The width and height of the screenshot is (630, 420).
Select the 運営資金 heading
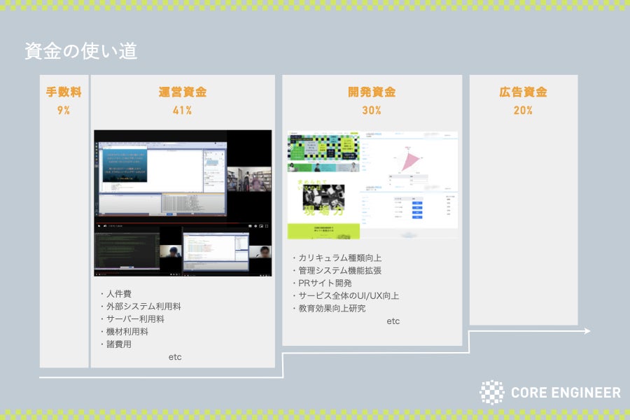(x=183, y=92)
